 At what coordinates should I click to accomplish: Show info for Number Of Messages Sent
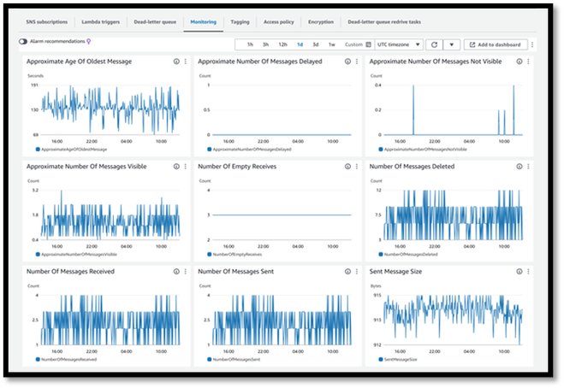pos(347,271)
